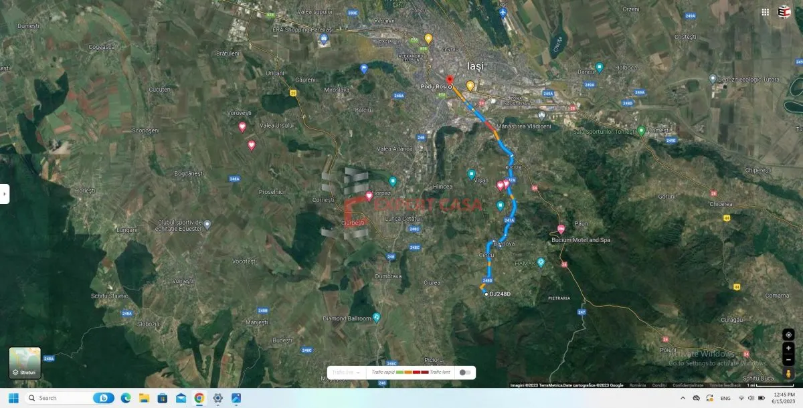Click the traffic speed color legend
Viewport: 803px width, 408px height.
410,373
